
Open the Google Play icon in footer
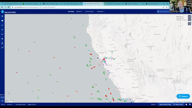pyautogui.click(x=190, y=104)
